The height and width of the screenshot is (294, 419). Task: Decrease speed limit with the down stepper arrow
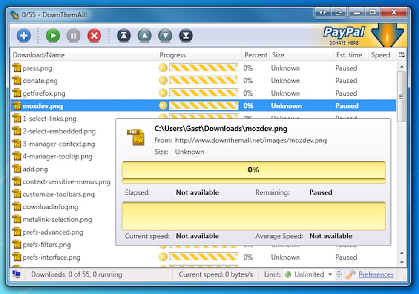coord(339,277)
